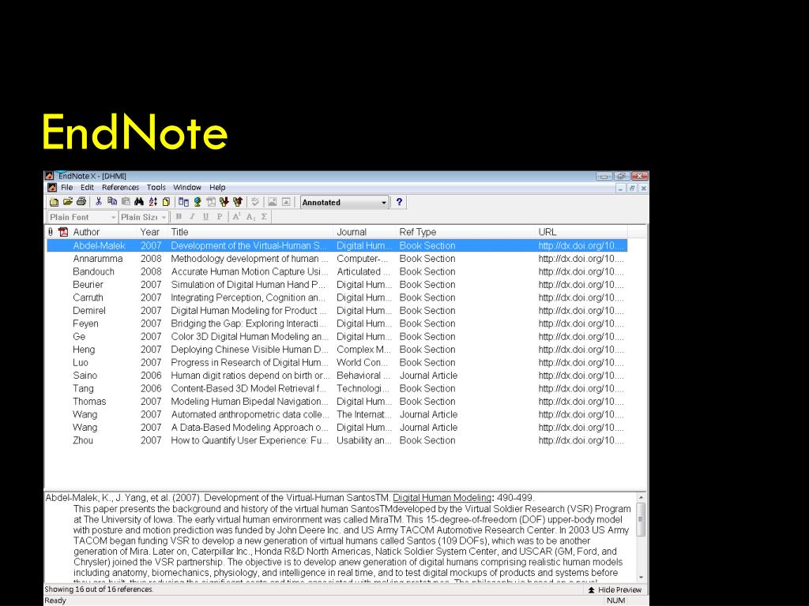Sort by the Ref Type column header
The height and width of the screenshot is (606, 809).
466,232
